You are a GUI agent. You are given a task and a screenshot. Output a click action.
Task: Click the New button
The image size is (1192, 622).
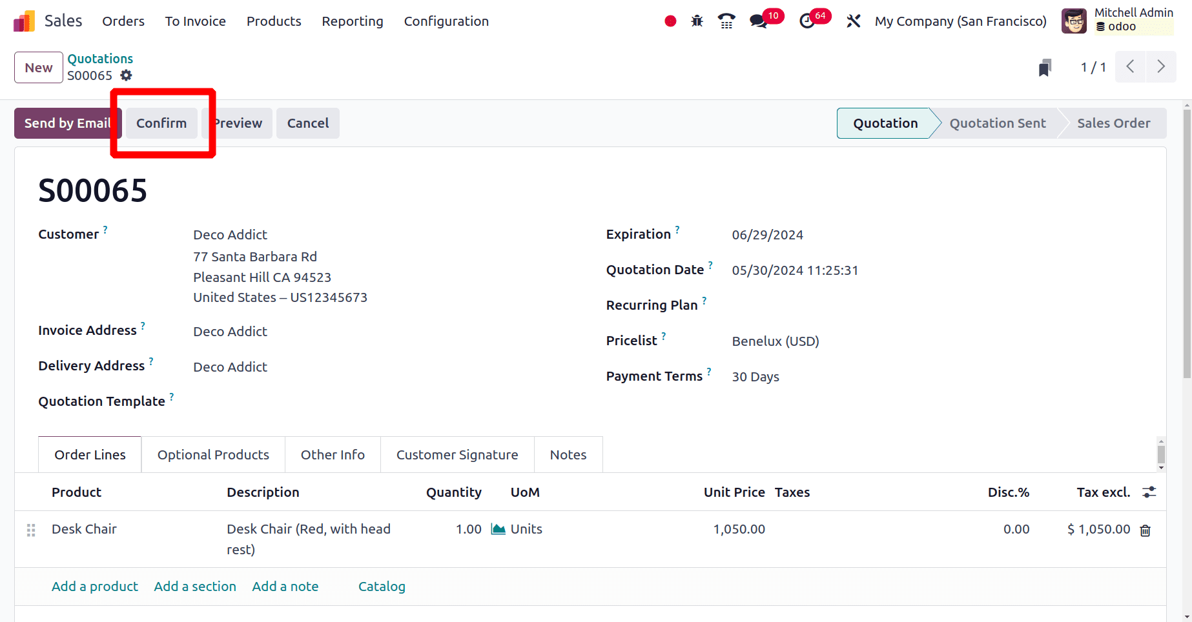pos(39,68)
